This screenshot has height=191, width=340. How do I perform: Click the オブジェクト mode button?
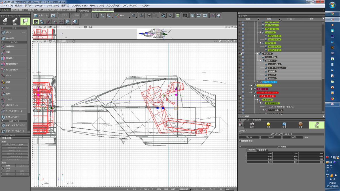[41, 15]
